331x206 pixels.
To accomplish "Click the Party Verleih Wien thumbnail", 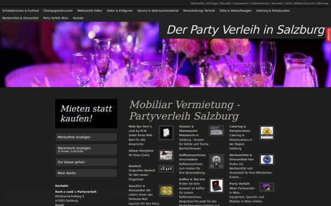I will (x=266, y=187).
